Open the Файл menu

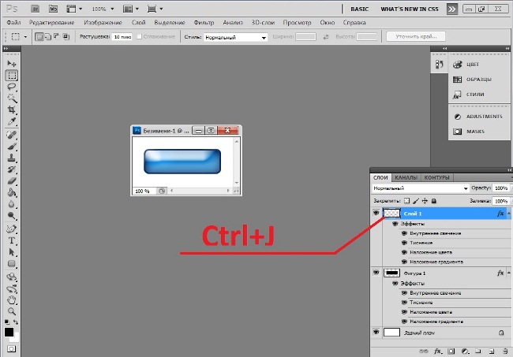point(13,23)
